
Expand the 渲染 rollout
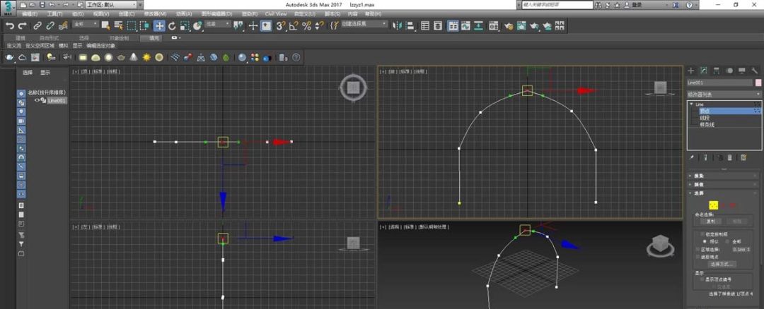[x=724, y=176]
